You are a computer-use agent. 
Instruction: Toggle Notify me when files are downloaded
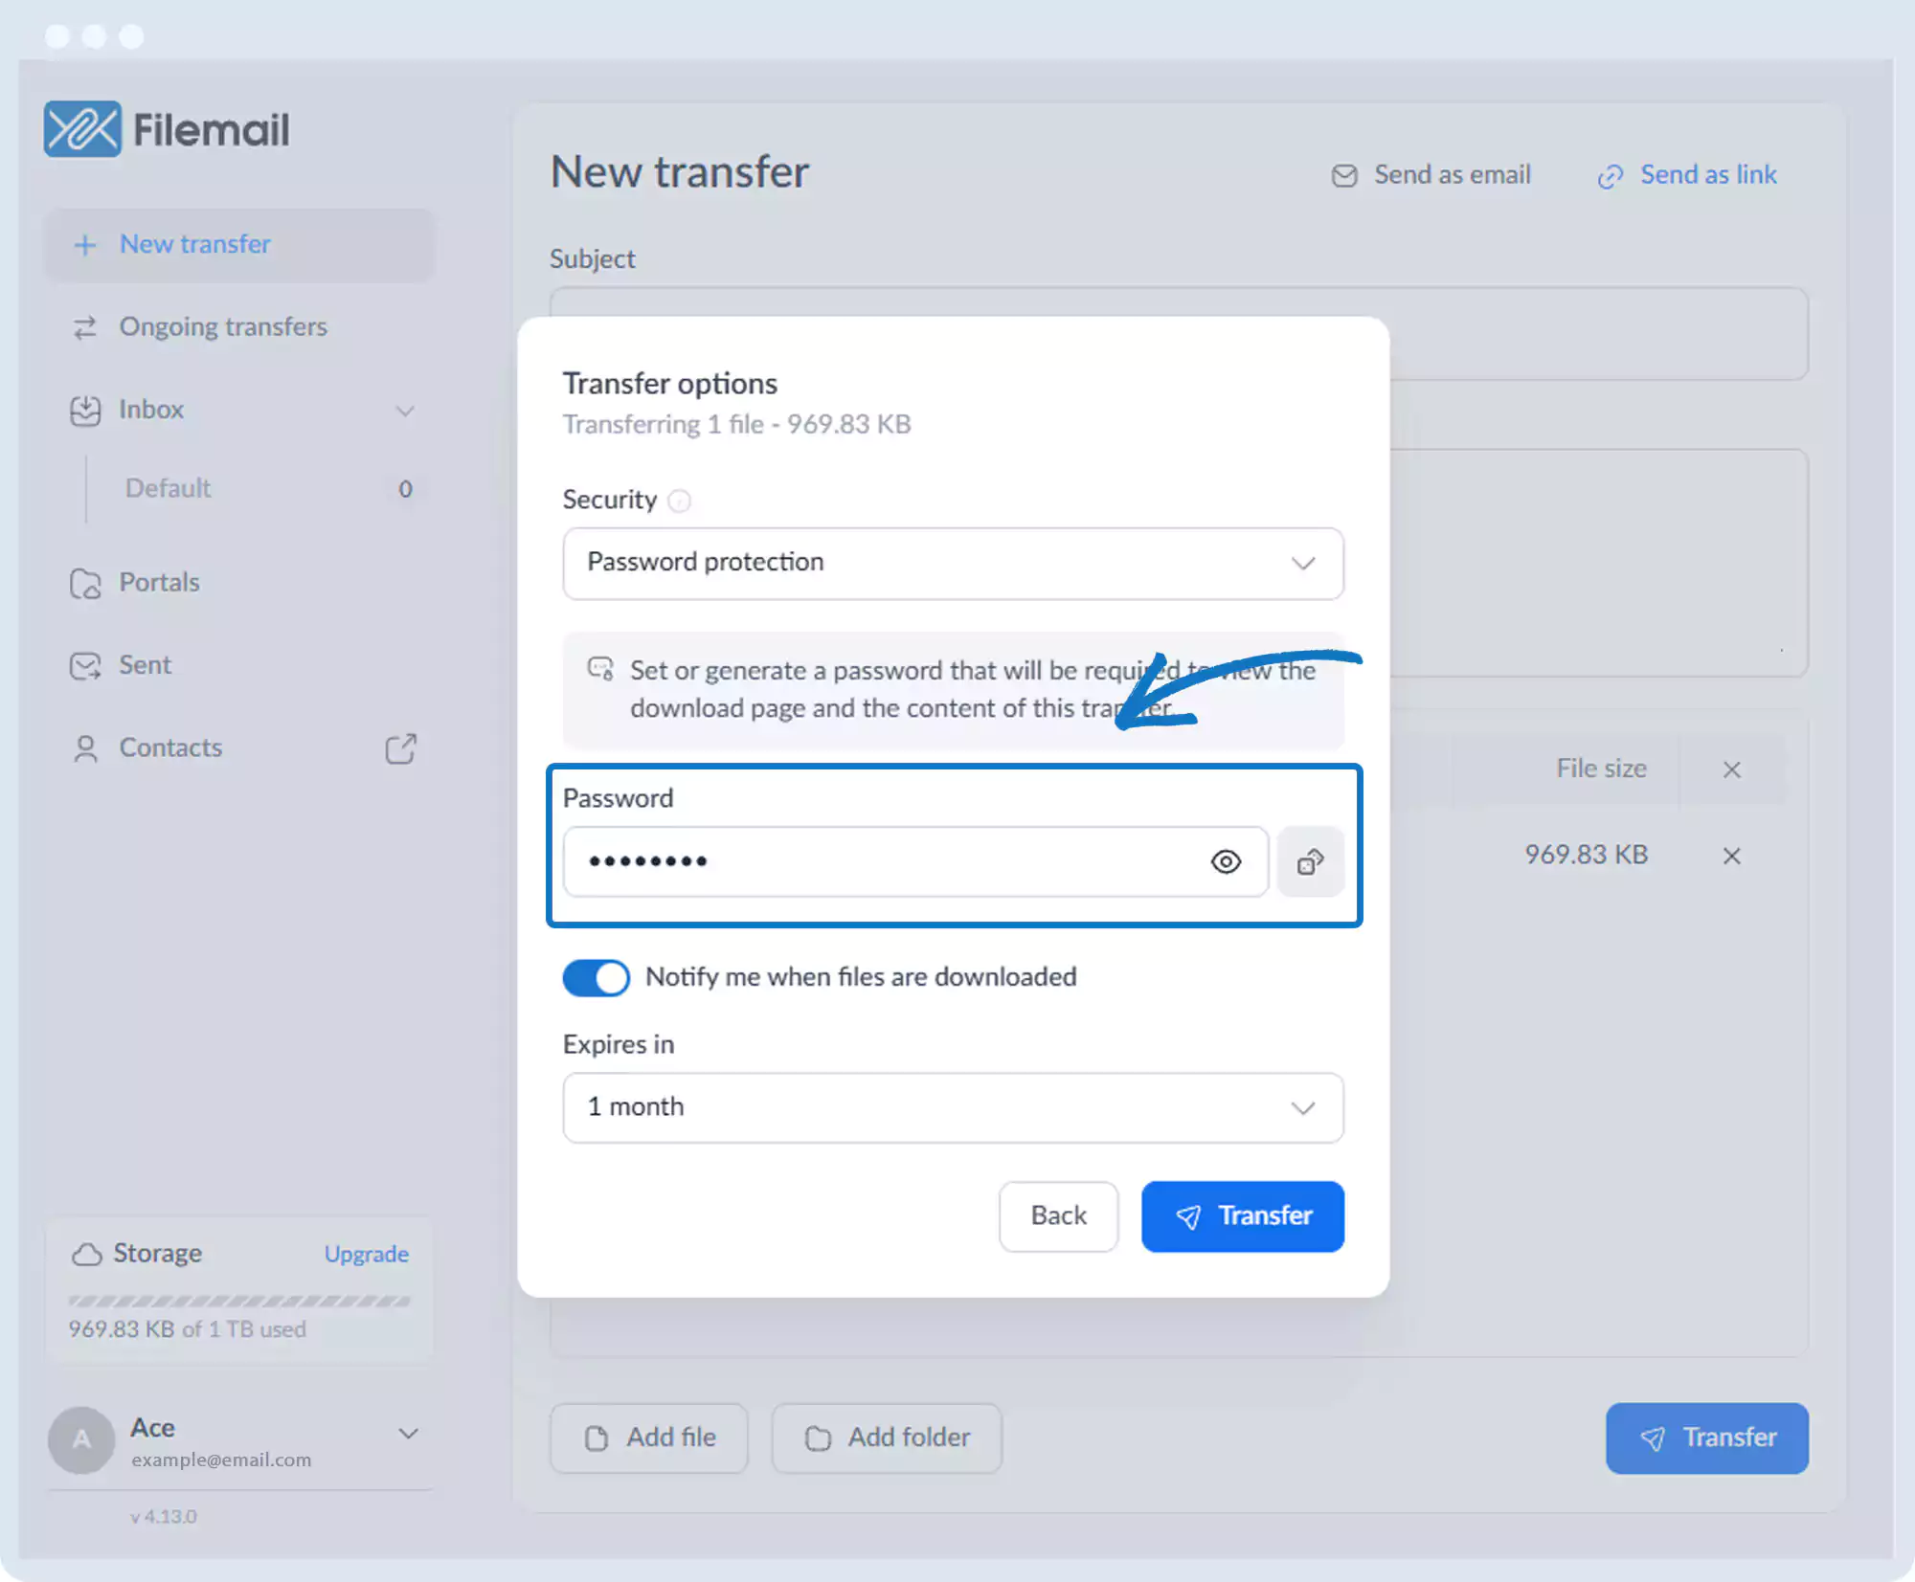(x=596, y=977)
